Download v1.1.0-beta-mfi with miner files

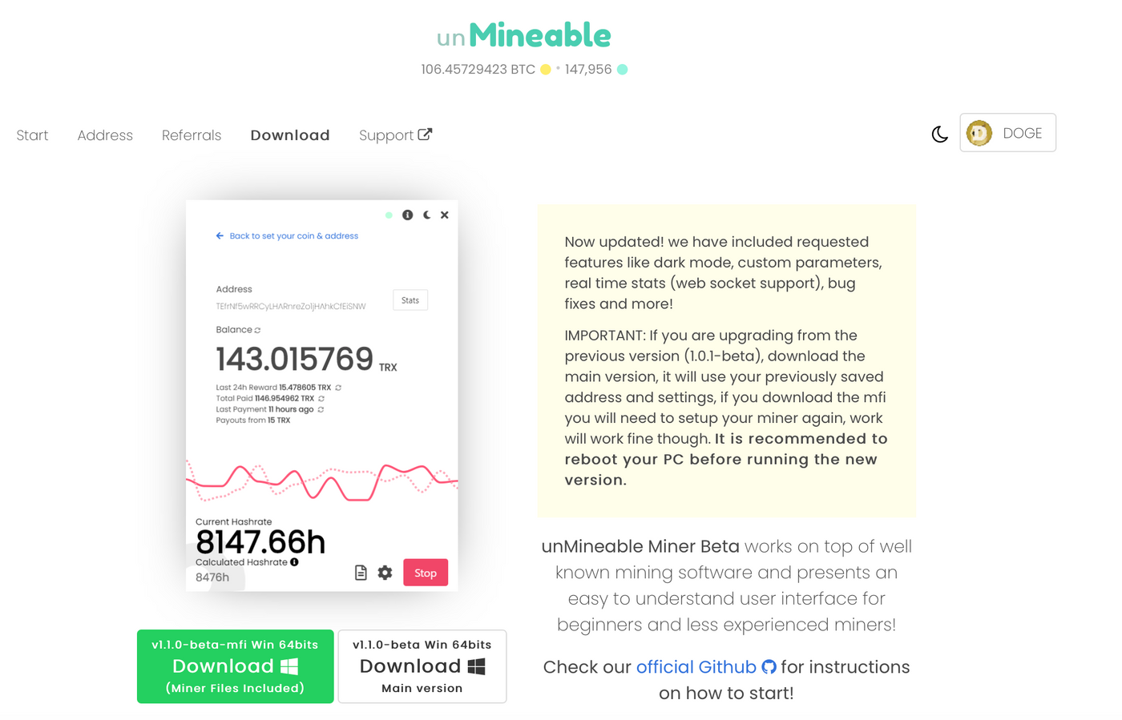pyautogui.click(x=236, y=666)
